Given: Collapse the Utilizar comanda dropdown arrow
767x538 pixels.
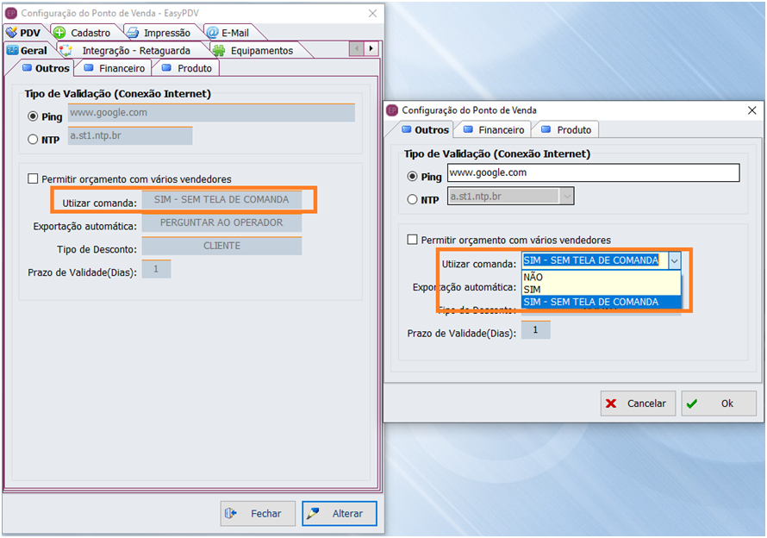Looking at the screenshot, I should 674,260.
